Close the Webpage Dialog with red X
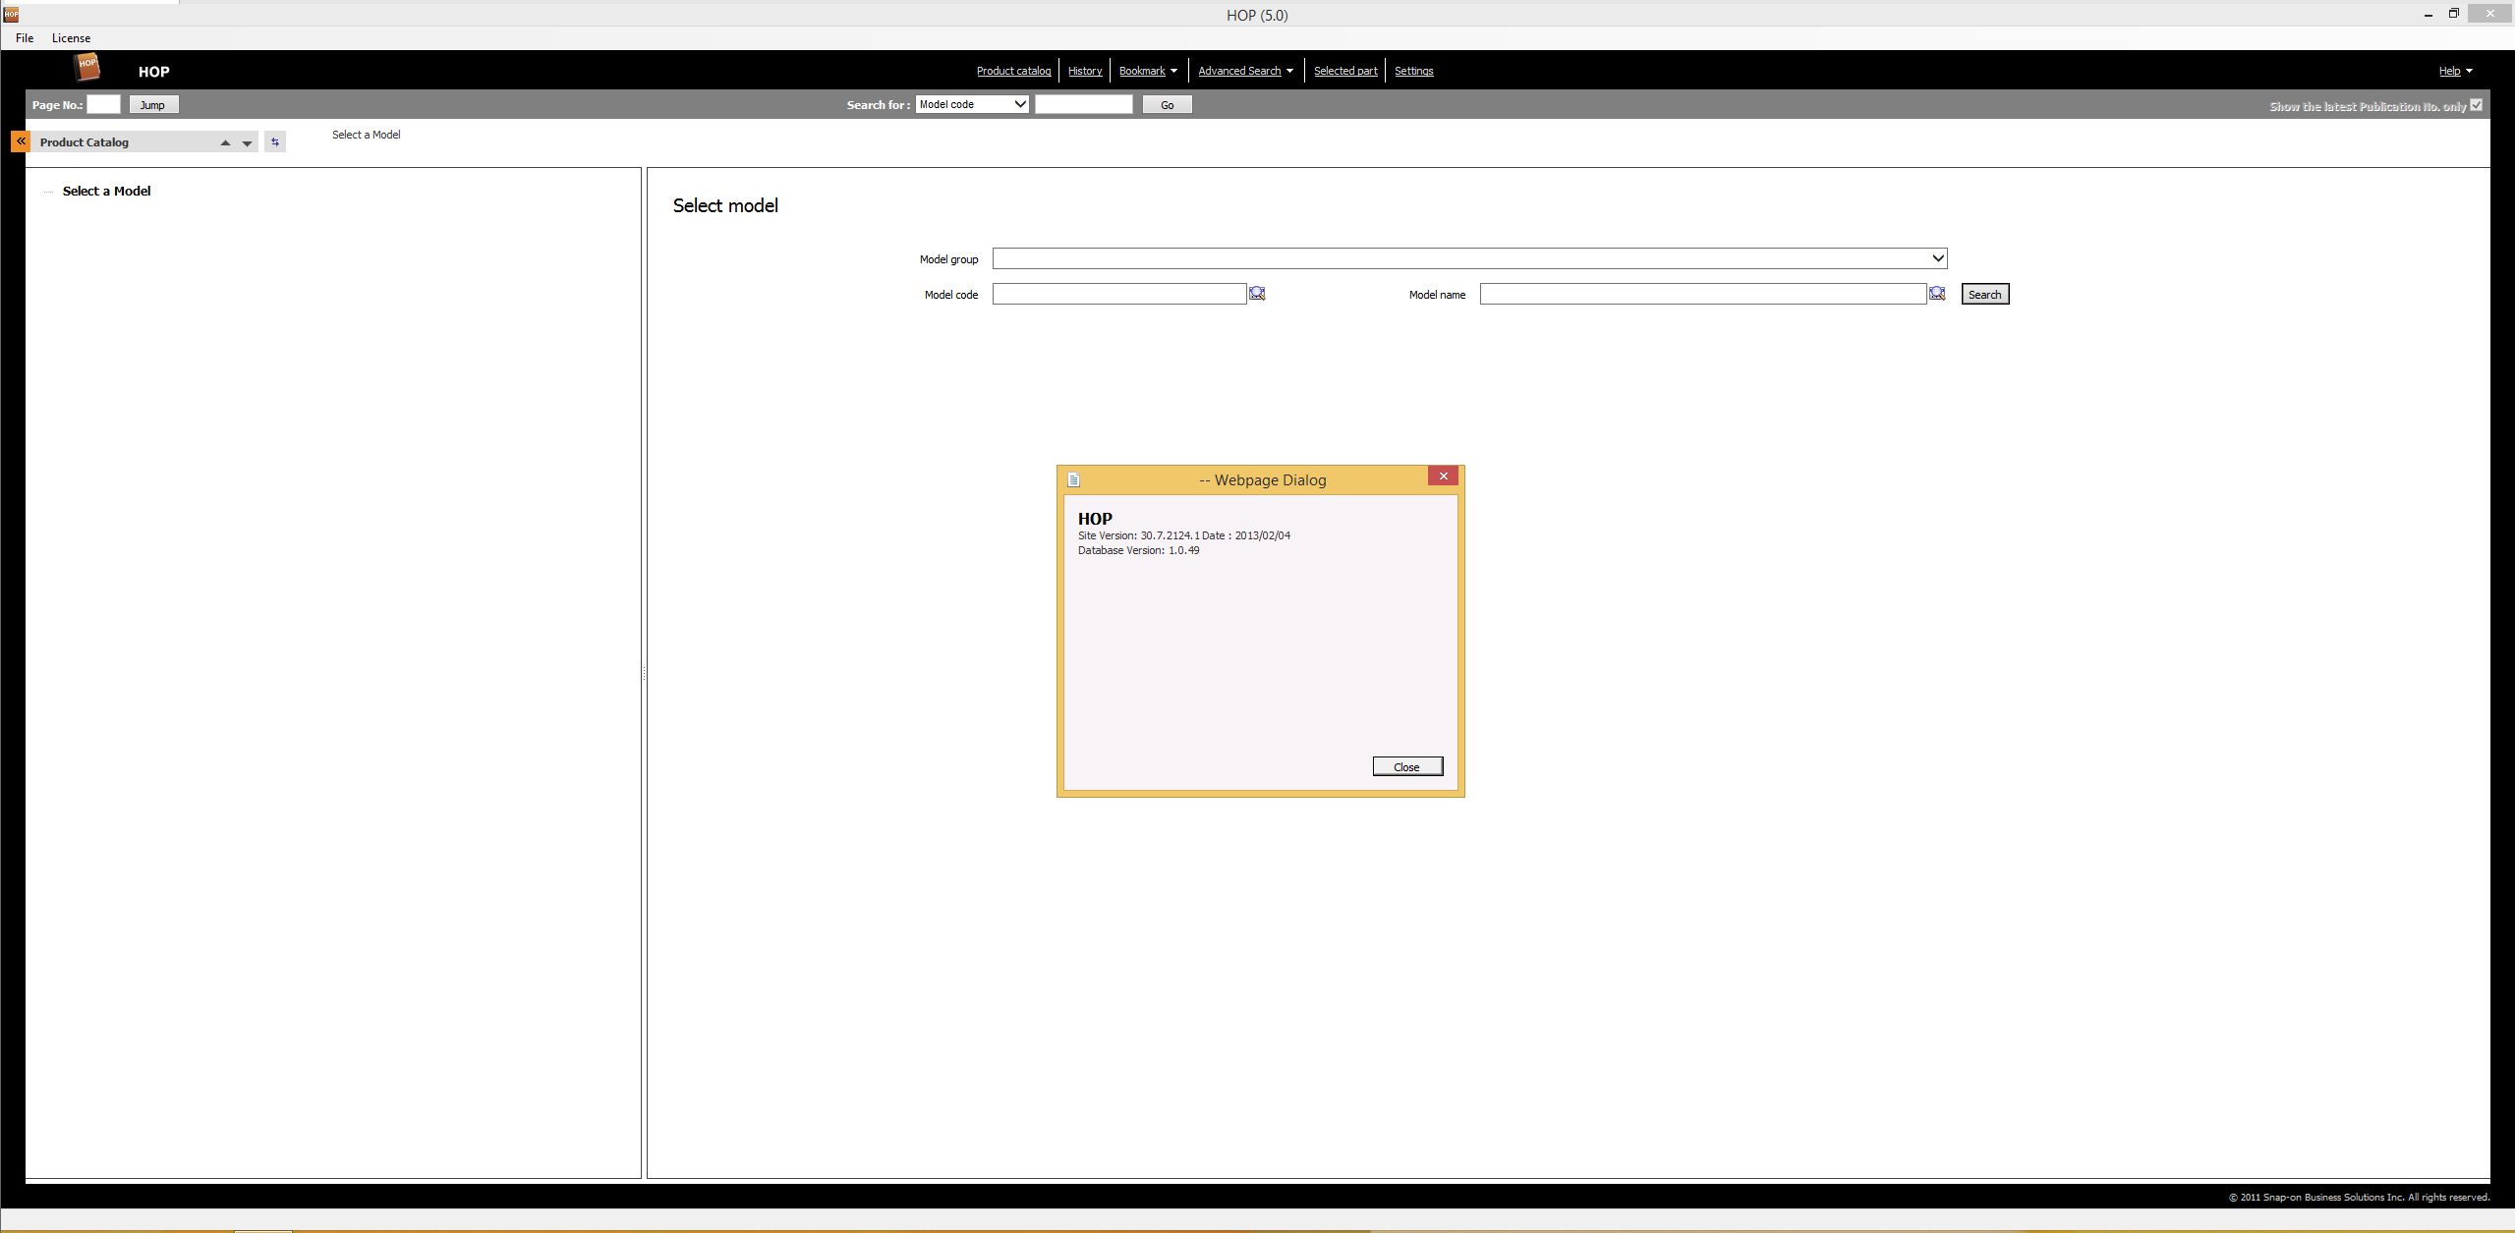The height and width of the screenshot is (1233, 2515). pyautogui.click(x=1443, y=476)
